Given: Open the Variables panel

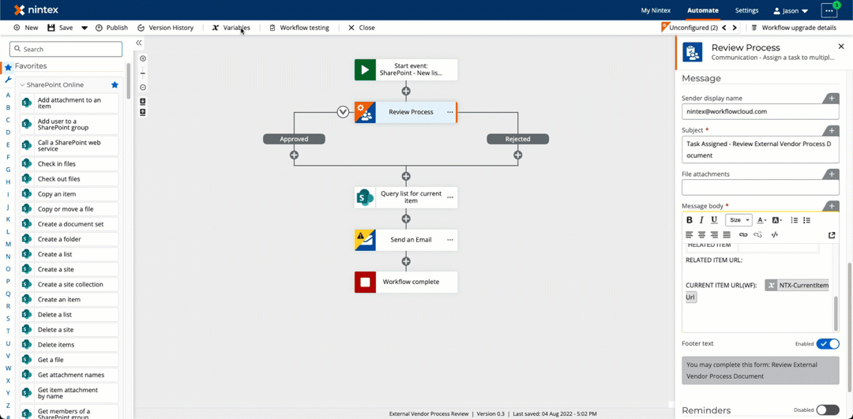Looking at the screenshot, I should coord(231,28).
